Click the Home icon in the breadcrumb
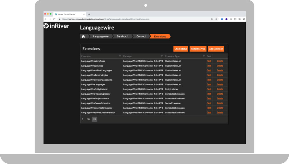The image size is (289, 164). pyautogui.click(x=83, y=36)
